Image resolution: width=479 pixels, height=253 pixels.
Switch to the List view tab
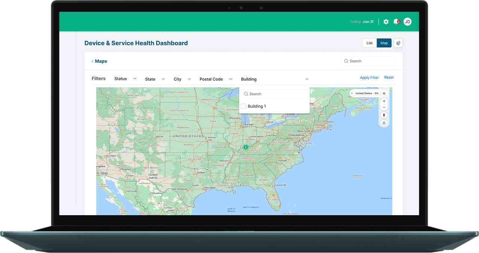click(369, 43)
